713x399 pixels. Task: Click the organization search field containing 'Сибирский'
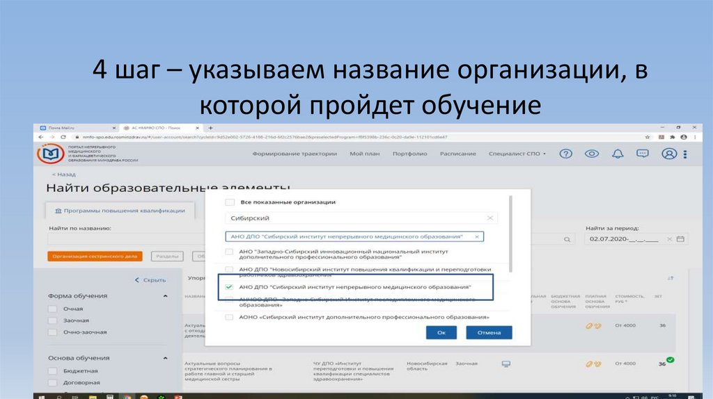[361, 218]
